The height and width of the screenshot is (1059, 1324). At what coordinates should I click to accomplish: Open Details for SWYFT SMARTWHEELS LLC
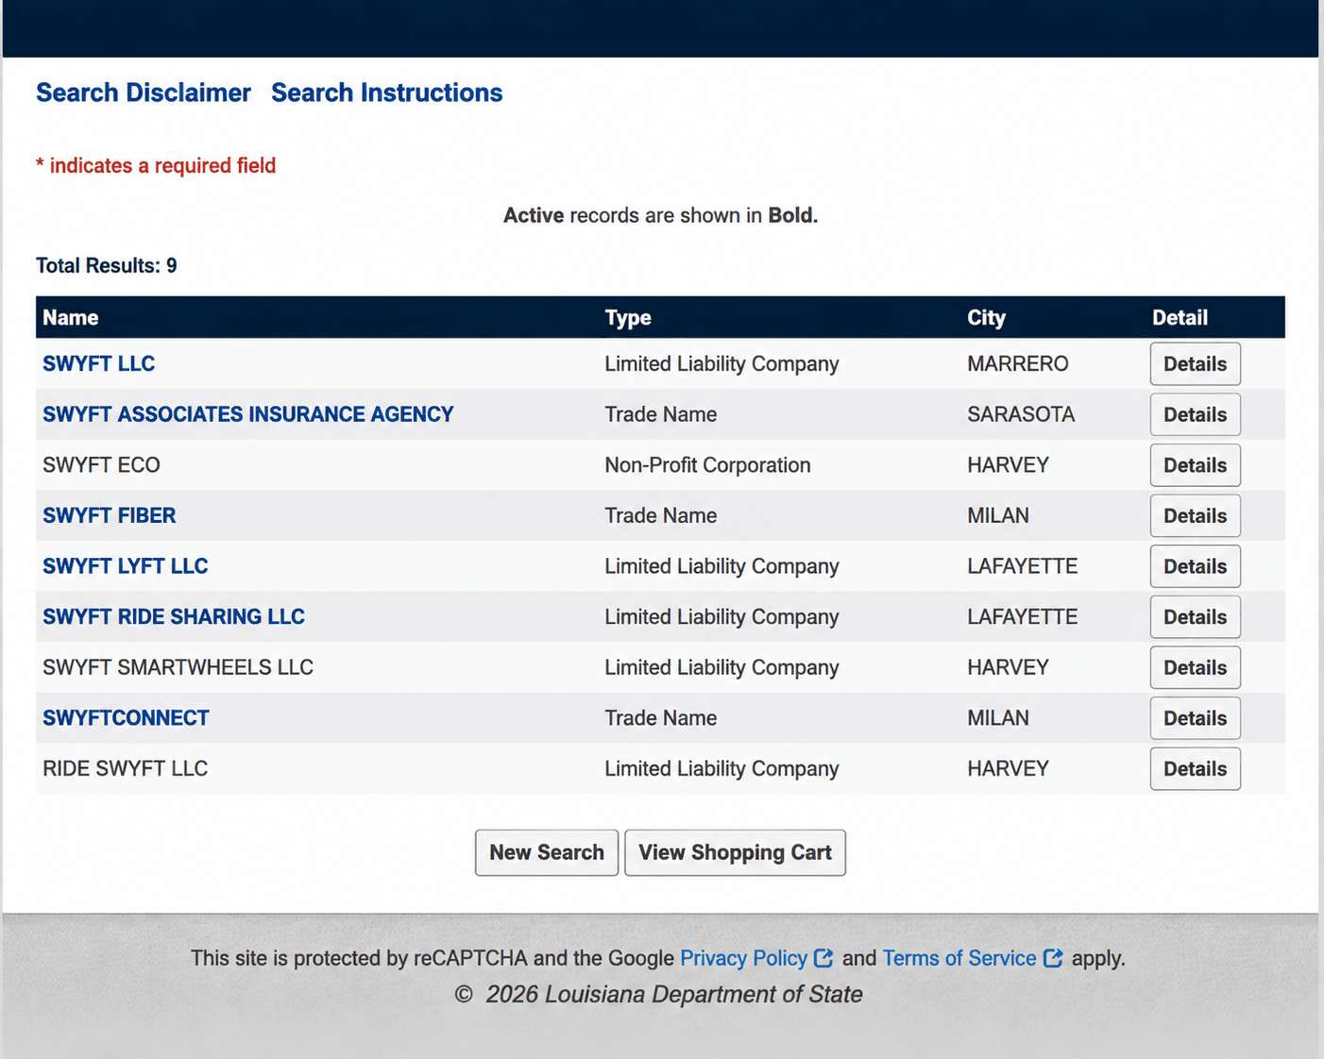pyautogui.click(x=1195, y=667)
